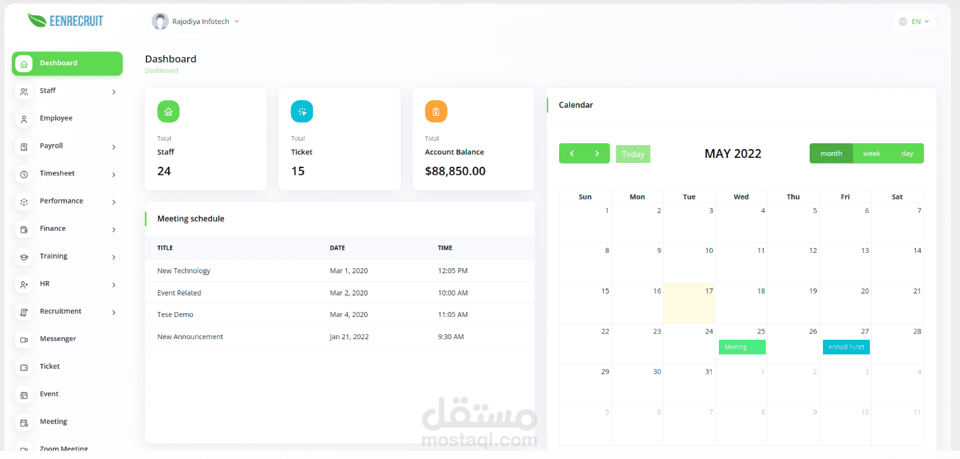Click the green Total Staff icon
Screen dimensions: 960x459
[168, 111]
